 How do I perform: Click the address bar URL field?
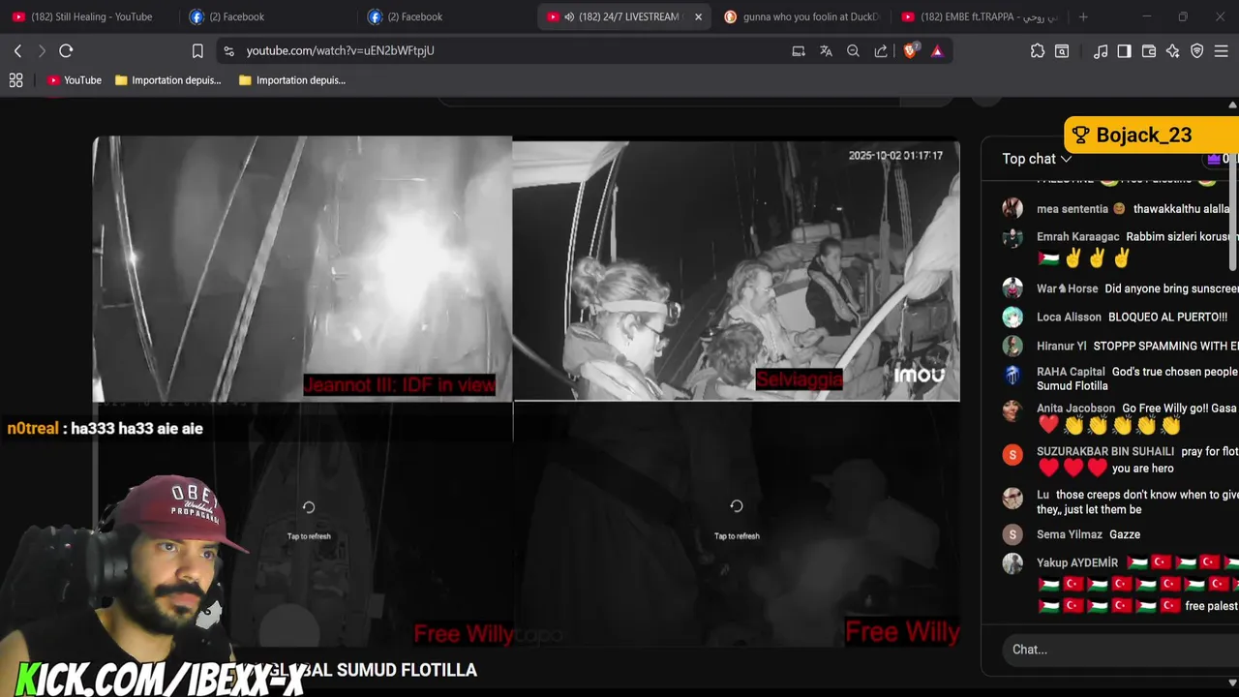pos(503,50)
